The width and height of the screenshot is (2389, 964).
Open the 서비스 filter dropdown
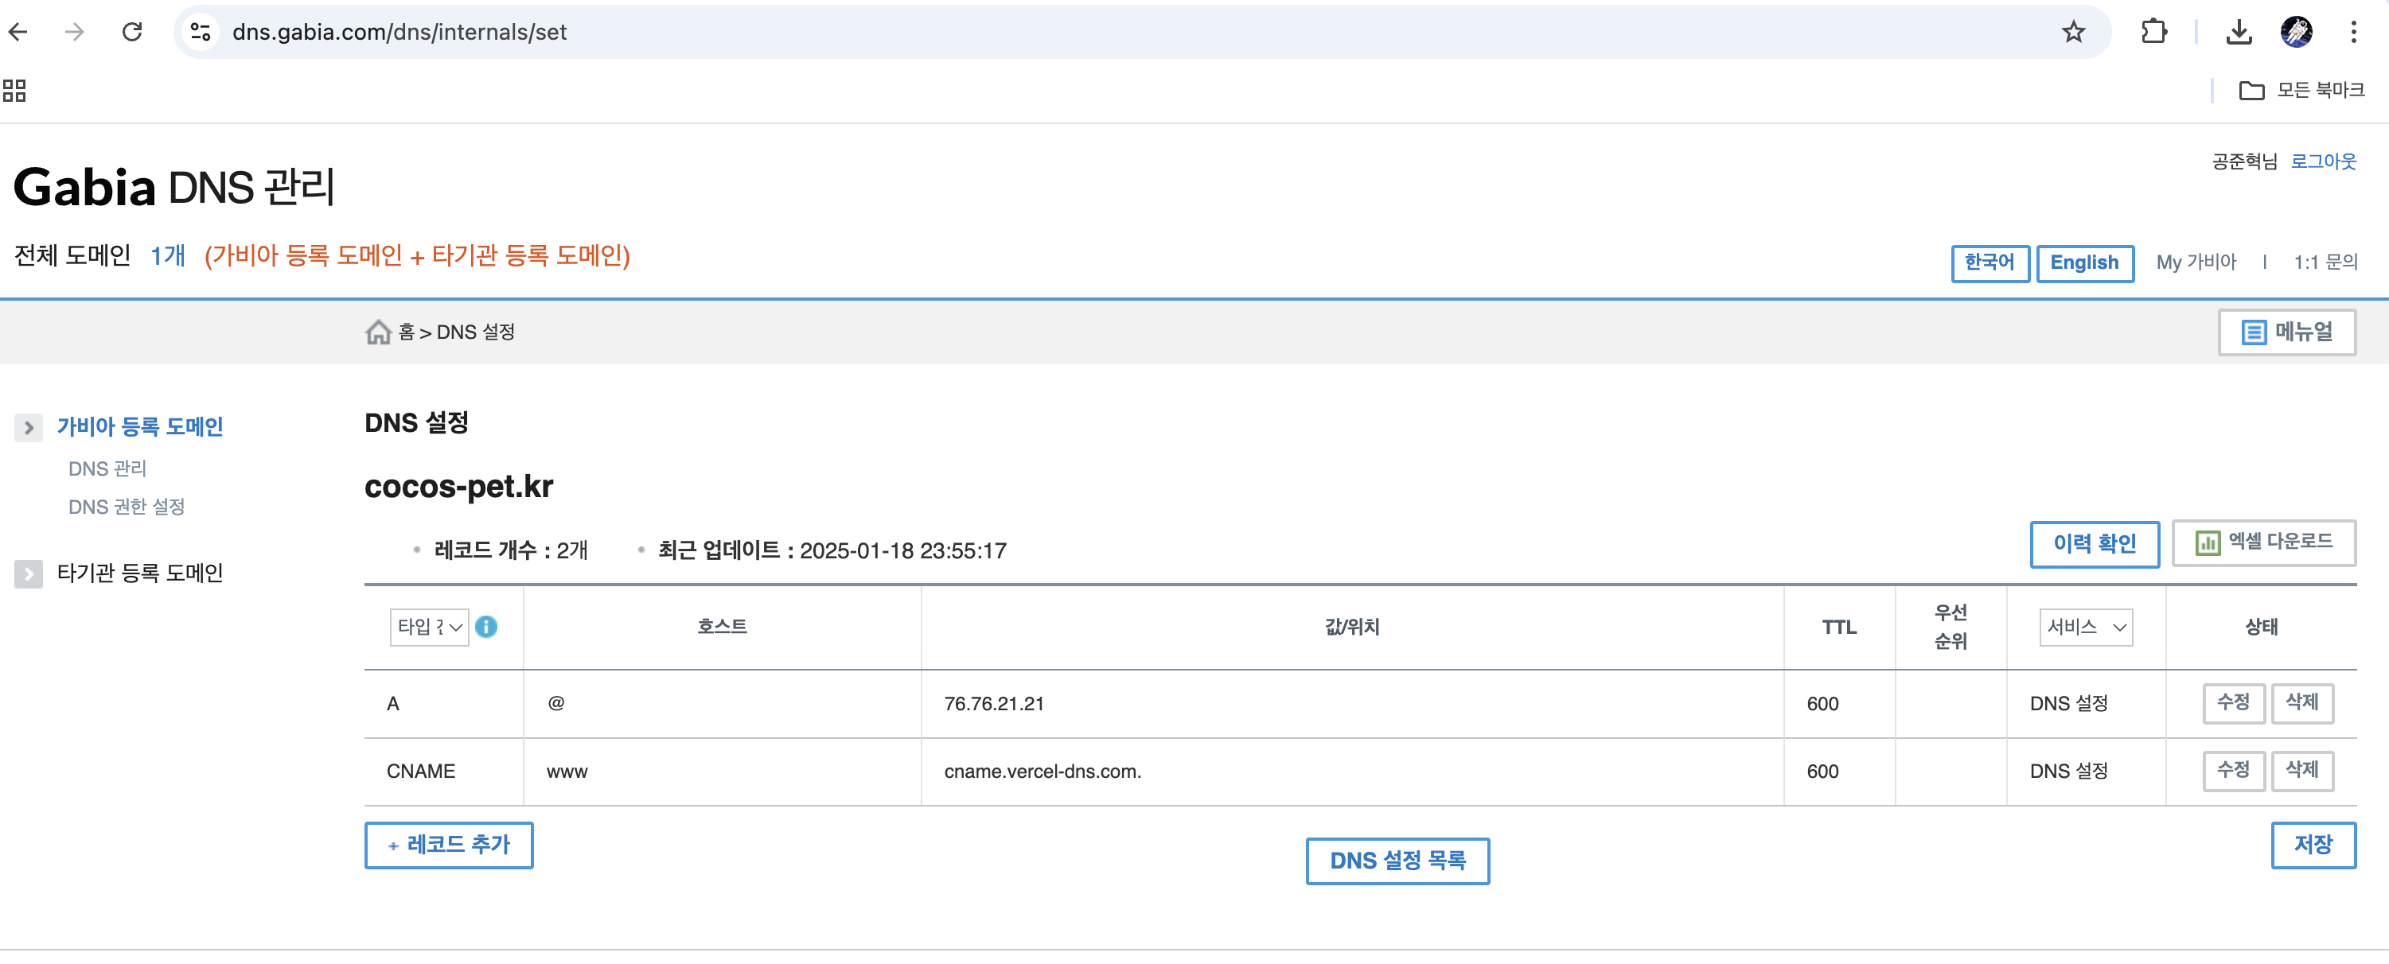pos(2085,627)
